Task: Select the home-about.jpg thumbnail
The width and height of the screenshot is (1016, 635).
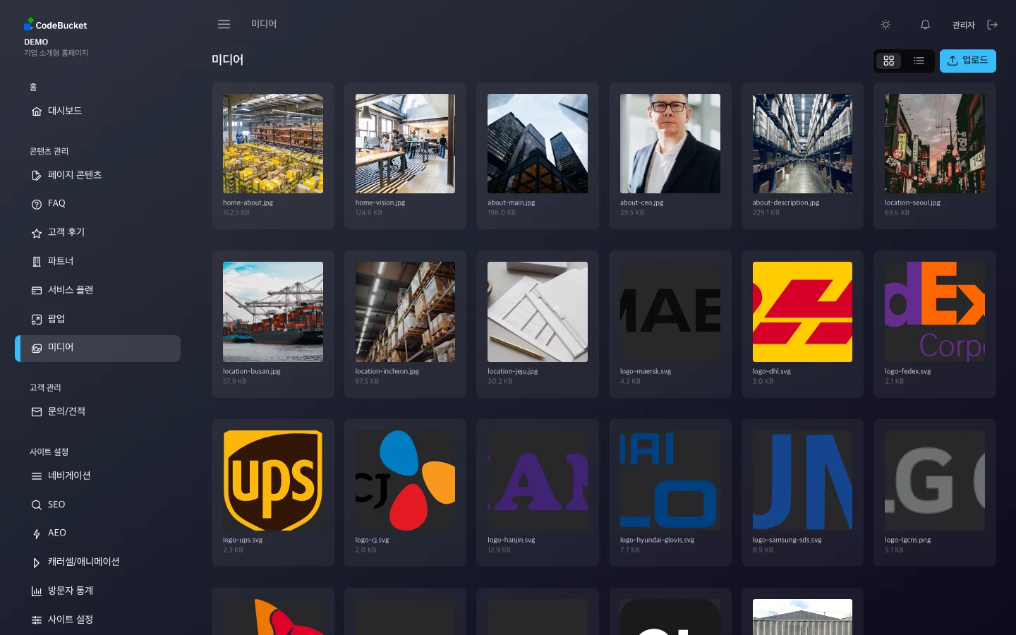Action: point(273,144)
